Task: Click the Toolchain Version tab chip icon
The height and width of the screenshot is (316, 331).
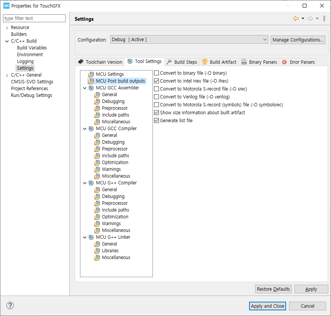Action: point(81,62)
